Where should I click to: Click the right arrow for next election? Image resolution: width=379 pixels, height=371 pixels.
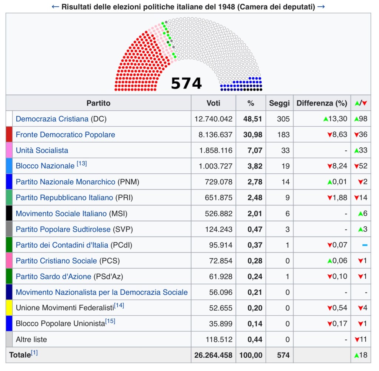(x=321, y=7)
